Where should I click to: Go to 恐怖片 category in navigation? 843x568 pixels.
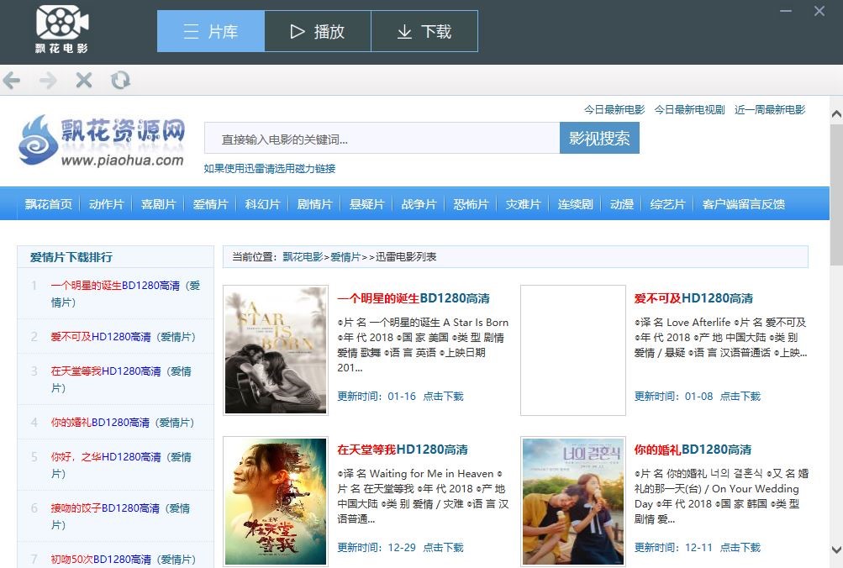tap(471, 204)
